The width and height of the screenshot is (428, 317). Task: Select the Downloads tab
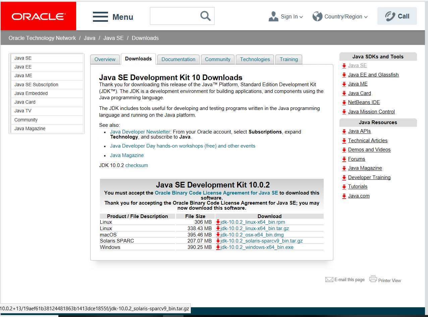138,59
